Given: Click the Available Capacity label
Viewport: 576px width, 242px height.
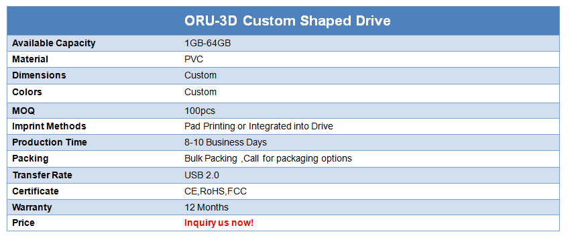Looking at the screenshot, I should coord(54,44).
